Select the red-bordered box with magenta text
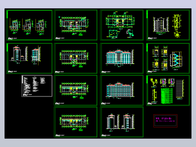 tap(165, 121)
